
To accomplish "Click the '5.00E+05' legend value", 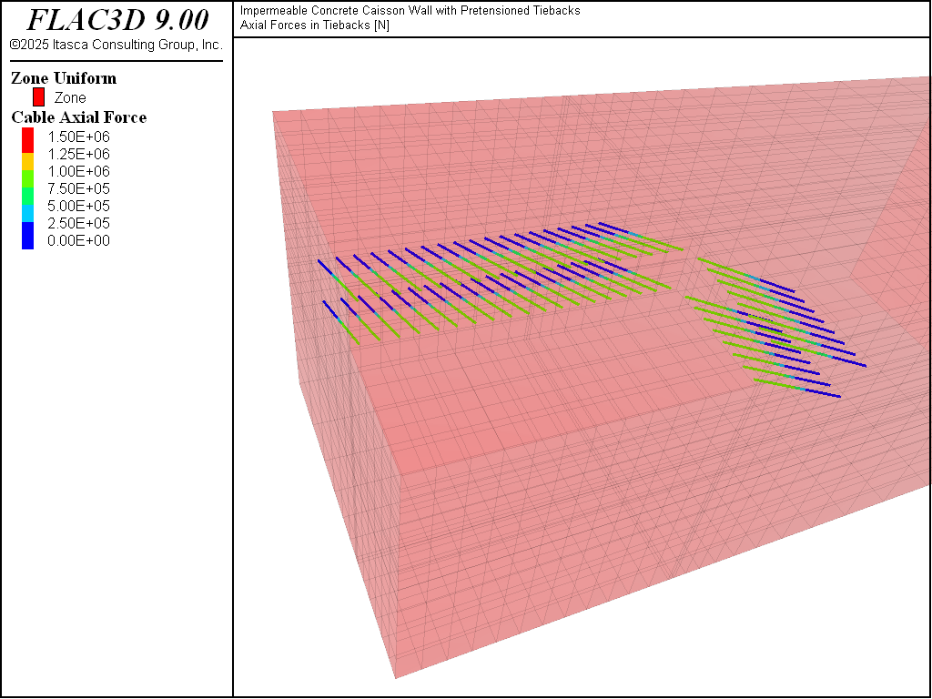I will pos(78,206).
